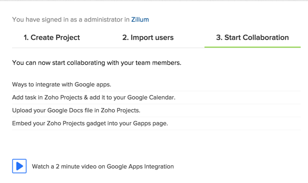The height and width of the screenshot is (183, 308).
Task: Select the 3. Start Collaboration tab
Action: [252, 37]
